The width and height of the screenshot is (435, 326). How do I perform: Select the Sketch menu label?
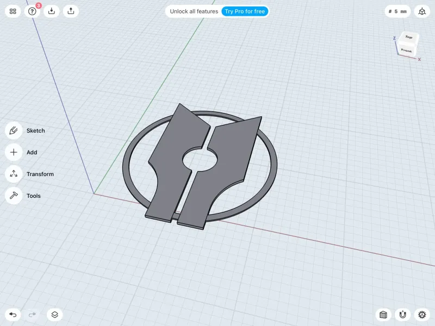(x=36, y=130)
